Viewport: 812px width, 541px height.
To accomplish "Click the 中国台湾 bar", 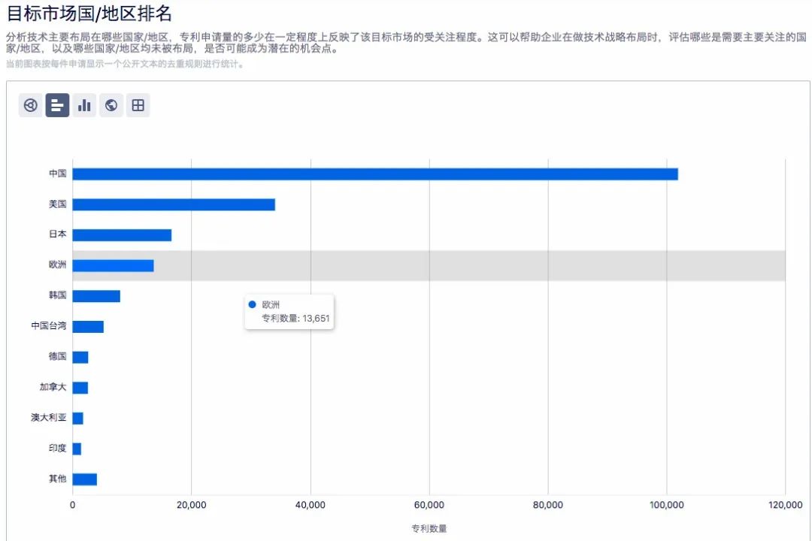I will (x=88, y=326).
